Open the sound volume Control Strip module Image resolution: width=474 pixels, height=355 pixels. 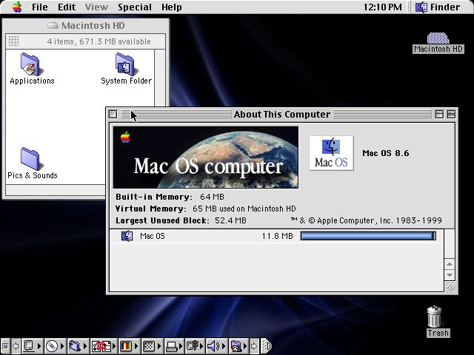click(x=216, y=346)
